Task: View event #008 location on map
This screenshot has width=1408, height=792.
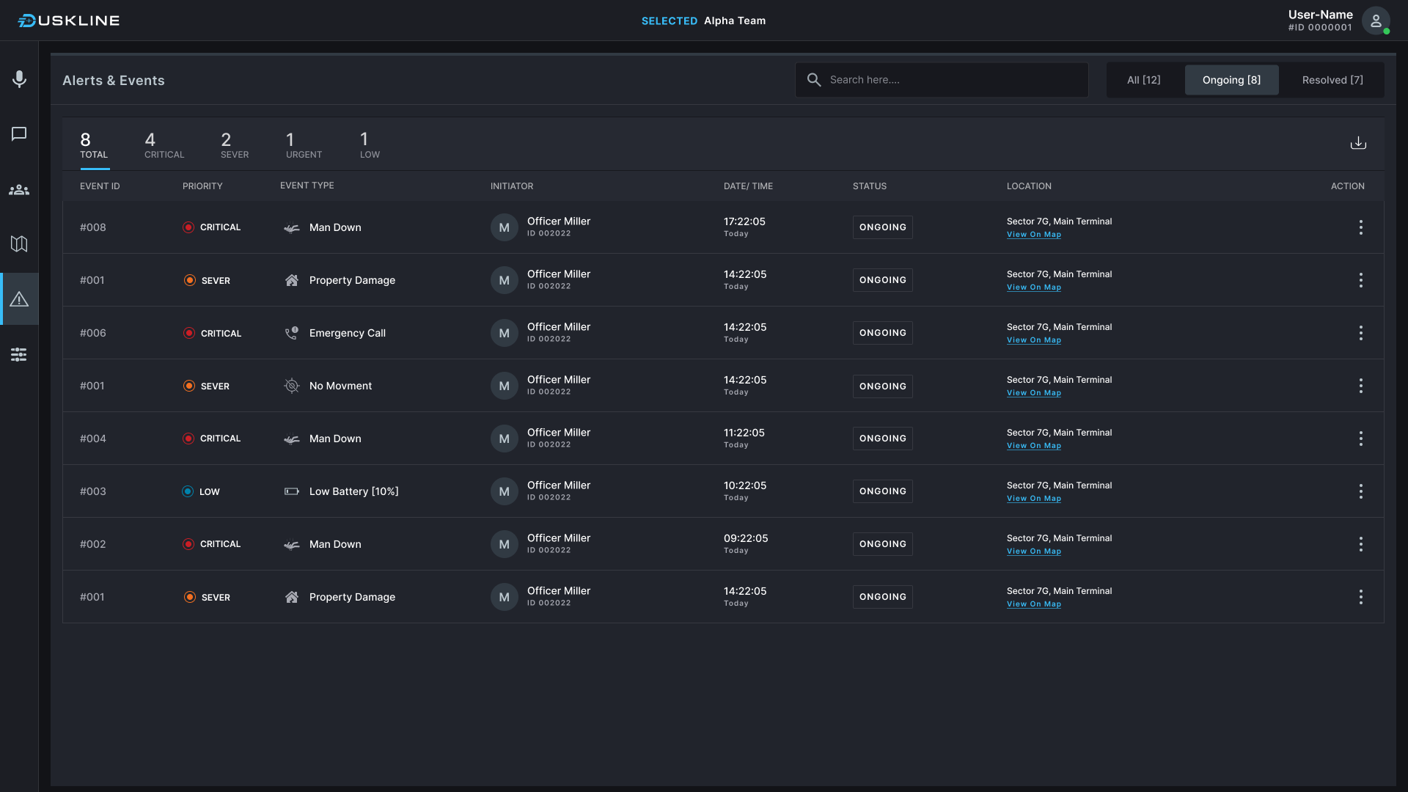Action: pyautogui.click(x=1034, y=235)
